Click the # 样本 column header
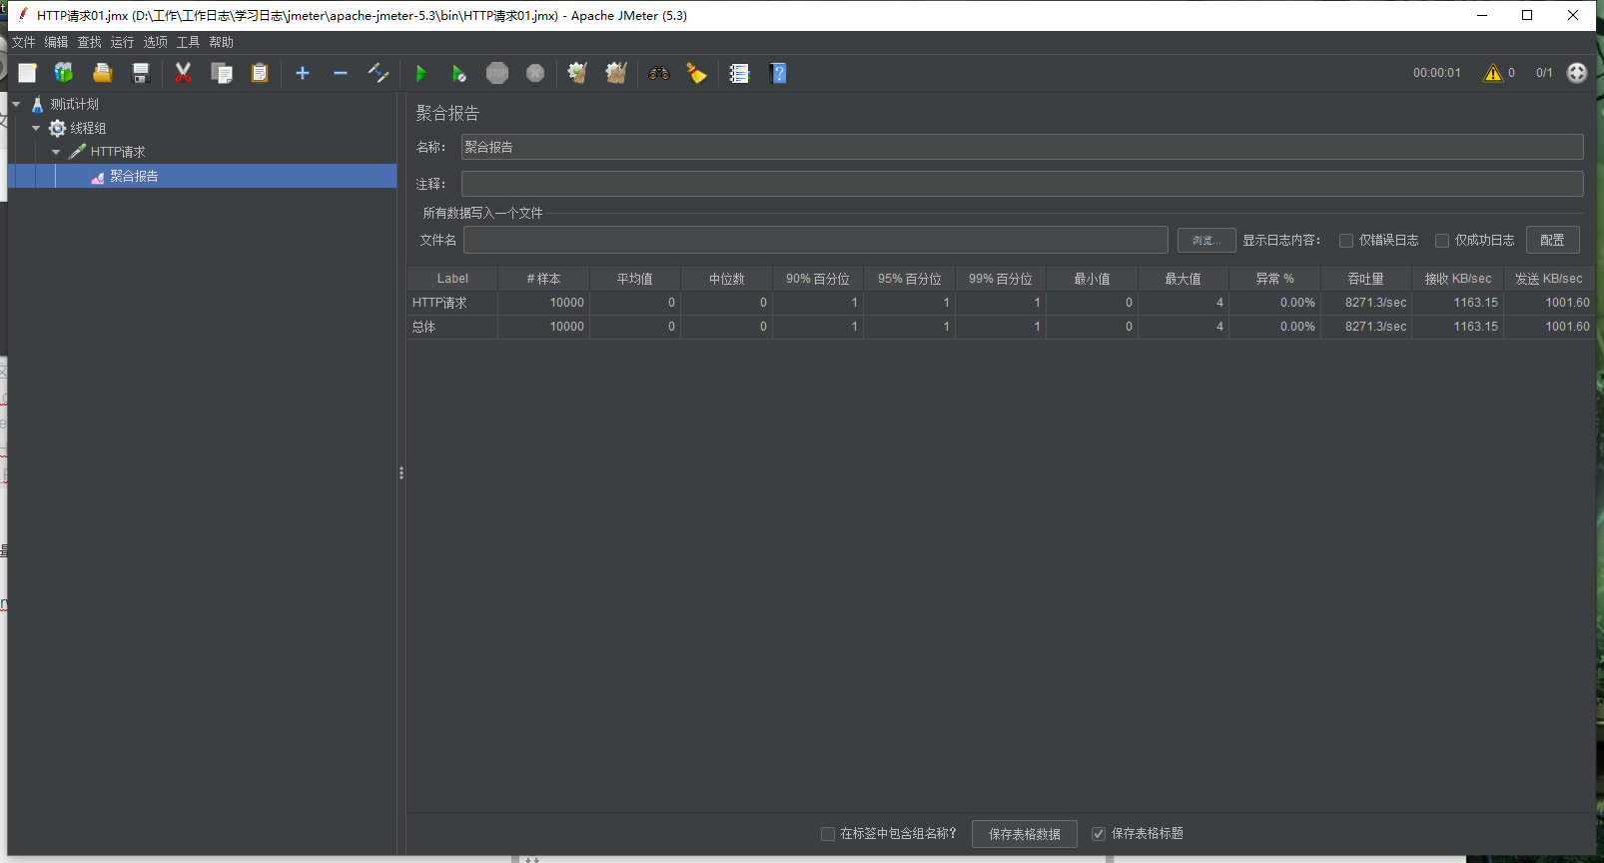The image size is (1604, 863). [543, 279]
